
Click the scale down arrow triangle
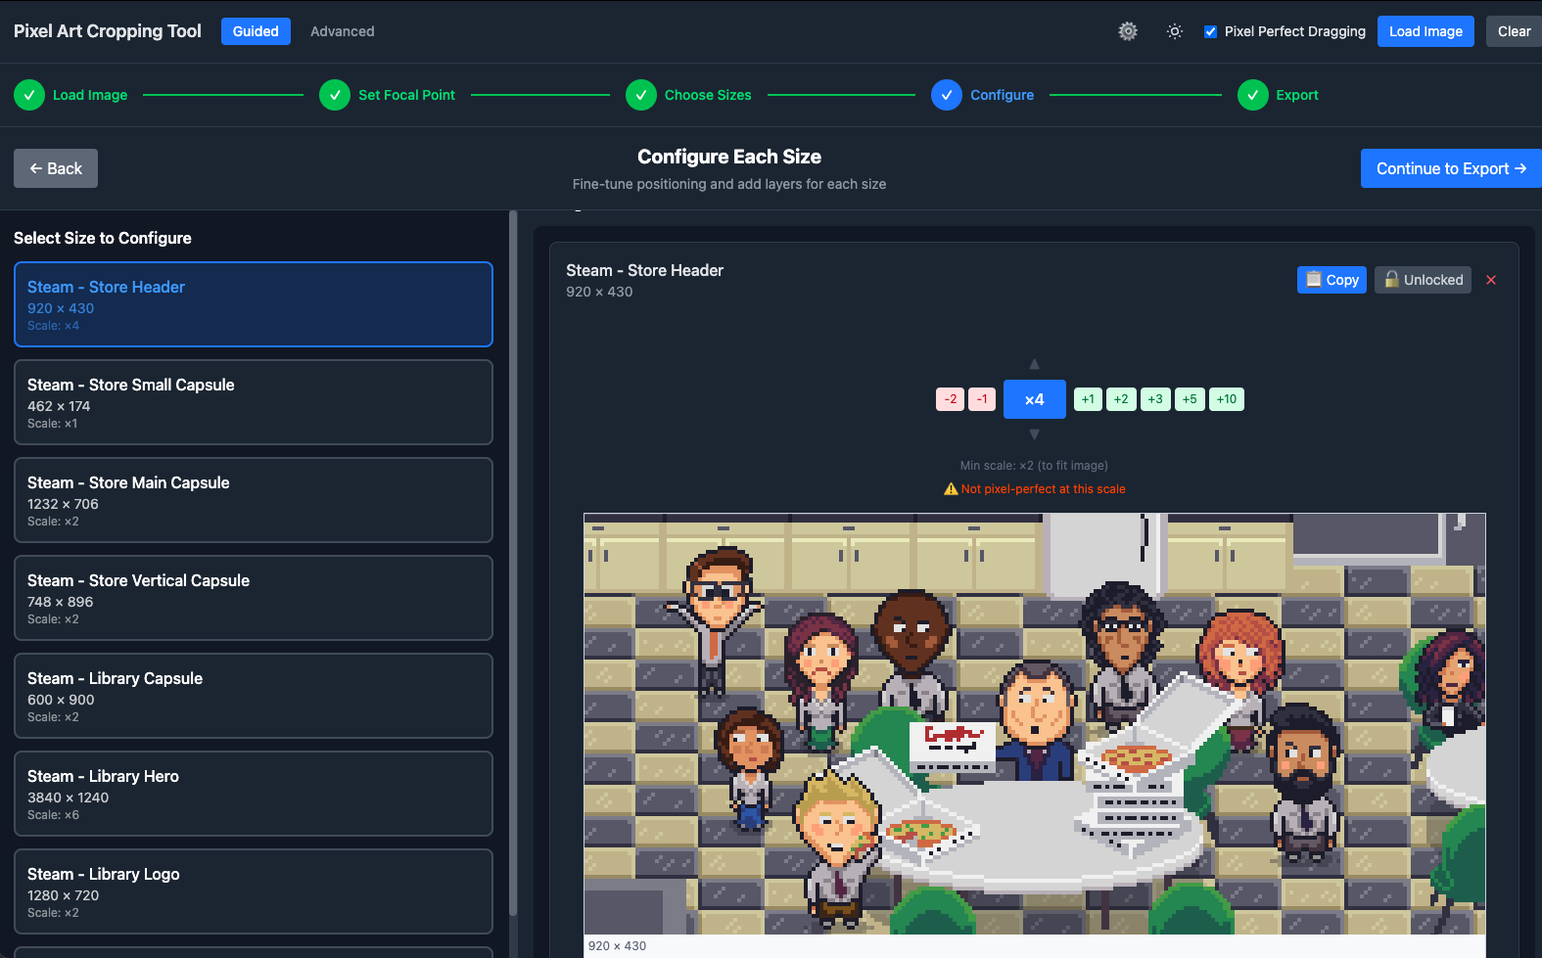click(1034, 434)
